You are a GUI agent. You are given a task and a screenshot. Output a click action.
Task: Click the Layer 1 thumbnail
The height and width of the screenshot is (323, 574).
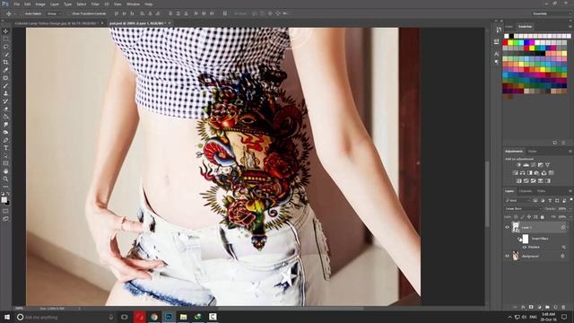click(516, 227)
